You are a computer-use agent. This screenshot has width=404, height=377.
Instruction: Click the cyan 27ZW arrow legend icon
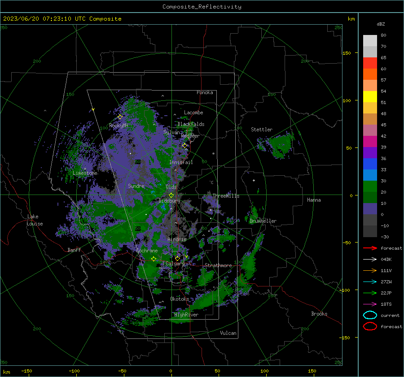coord(370,282)
